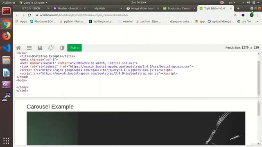Open the clock and calendar panel
The height and width of the screenshot is (147, 262).
138,2
